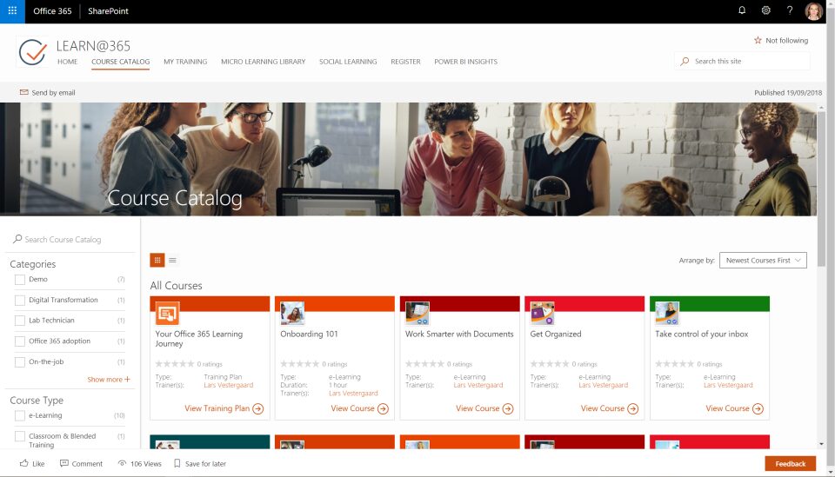Open the COURSE CATALOG tab
Viewport: 835px width, 477px height.
pyautogui.click(x=120, y=62)
